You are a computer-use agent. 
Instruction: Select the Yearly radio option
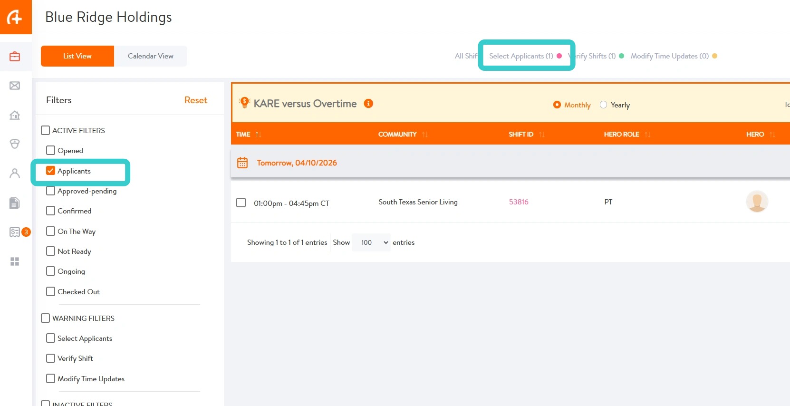point(603,105)
